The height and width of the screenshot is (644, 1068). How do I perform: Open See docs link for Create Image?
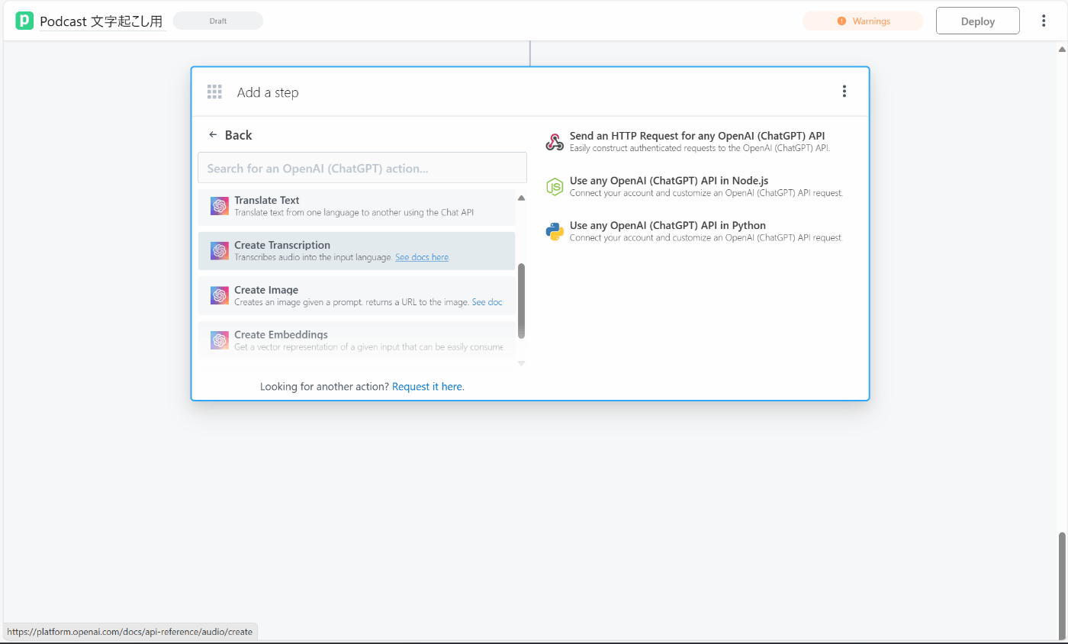tap(487, 302)
